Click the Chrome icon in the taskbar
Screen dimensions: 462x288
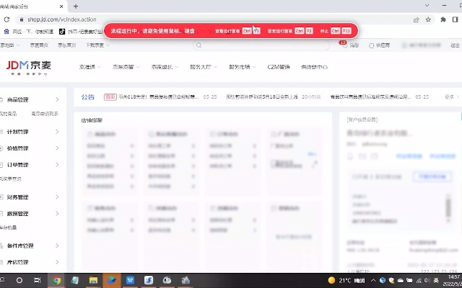(x=56, y=279)
